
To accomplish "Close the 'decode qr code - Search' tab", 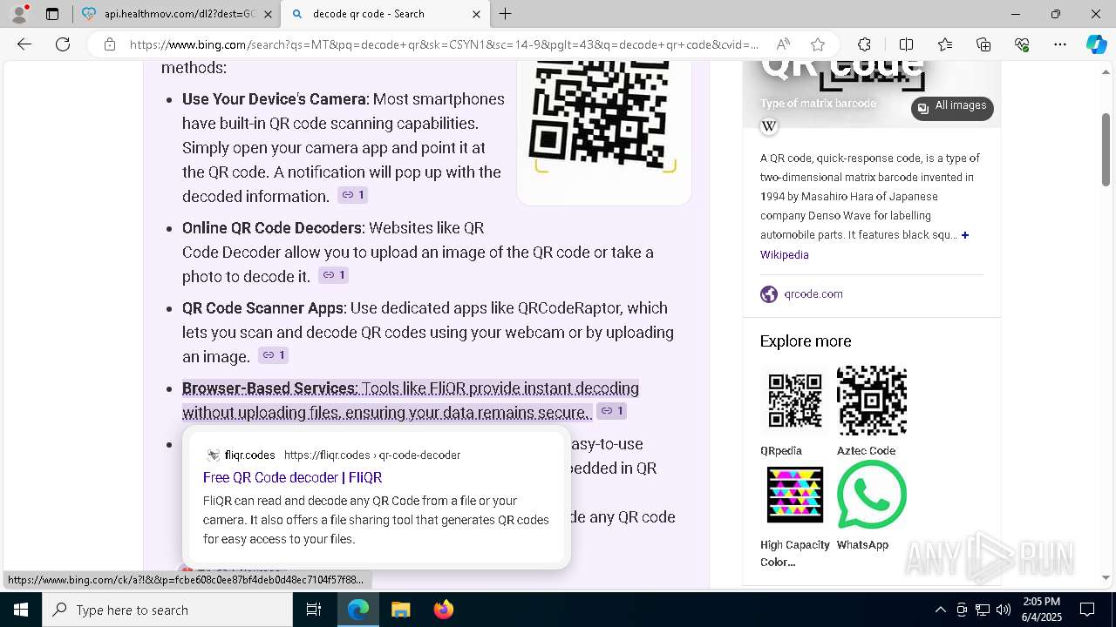I will point(476,14).
